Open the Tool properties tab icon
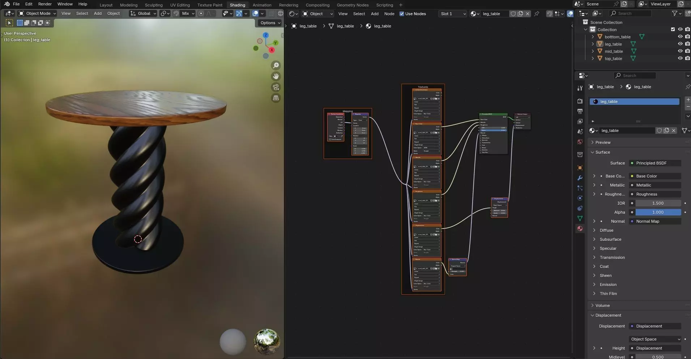The image size is (691, 359). click(x=580, y=88)
